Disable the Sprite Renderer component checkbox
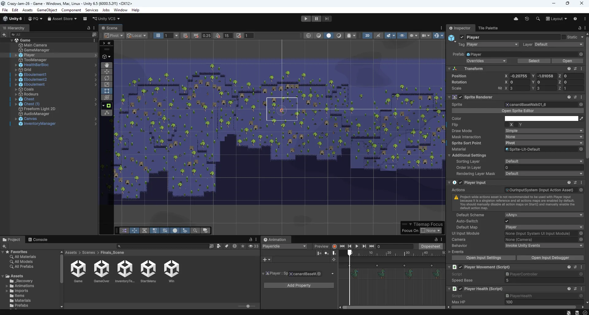 [x=460, y=97]
